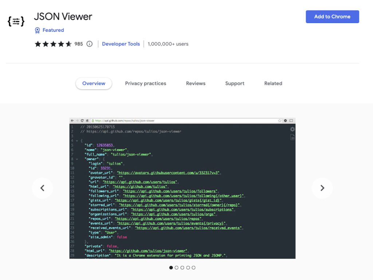The height and width of the screenshot is (280, 373).
Task: Click the "private" false value on line 27
Action: pos(112,247)
